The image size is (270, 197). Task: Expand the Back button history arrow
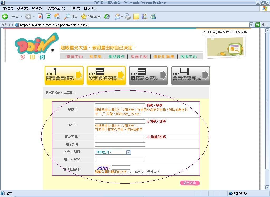(21, 17)
